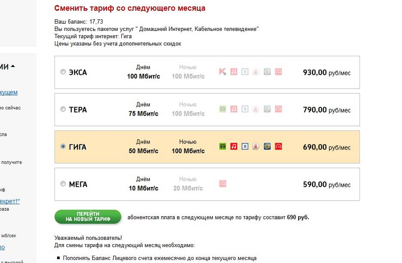Click the Mail.ru @ icon in ТЕРА row
This screenshot has height=263, width=402.
coord(267,109)
